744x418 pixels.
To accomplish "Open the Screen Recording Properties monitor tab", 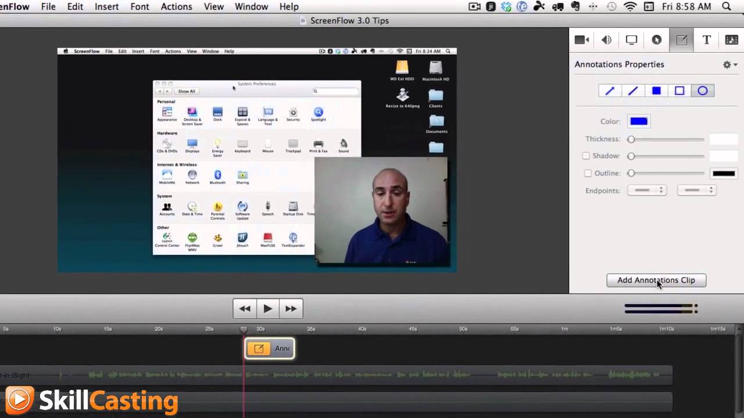I will click(631, 40).
